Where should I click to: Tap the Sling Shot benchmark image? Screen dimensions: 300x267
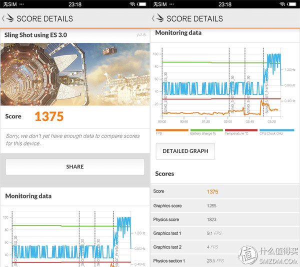75,74
